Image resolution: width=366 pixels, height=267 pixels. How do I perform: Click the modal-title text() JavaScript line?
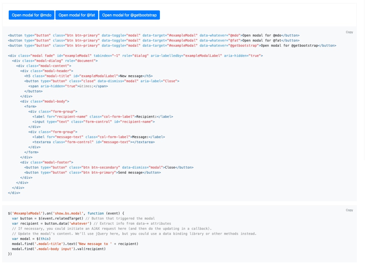click(x=75, y=244)
